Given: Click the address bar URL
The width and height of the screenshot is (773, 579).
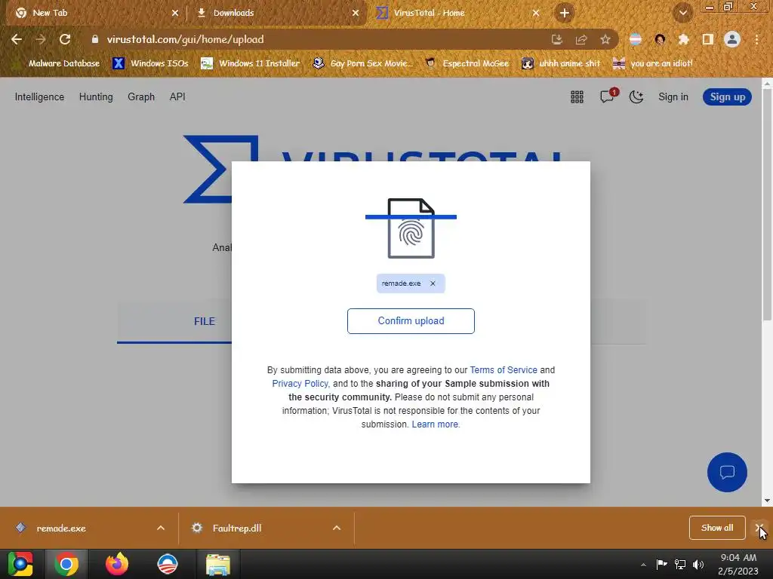Looking at the screenshot, I should click(x=186, y=39).
